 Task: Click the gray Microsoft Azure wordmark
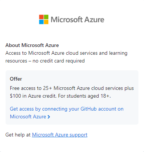78,20
